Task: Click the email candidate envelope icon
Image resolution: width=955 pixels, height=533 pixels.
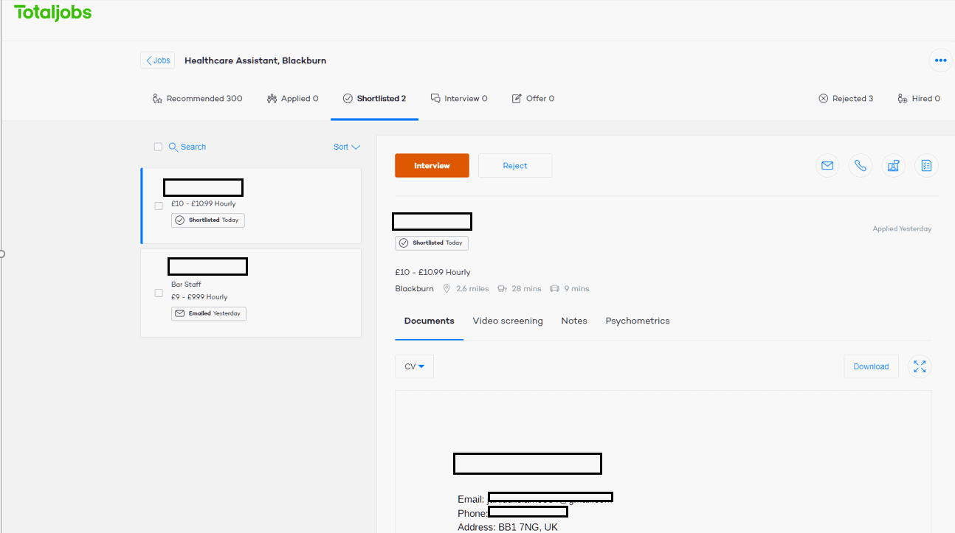Action: pos(827,166)
